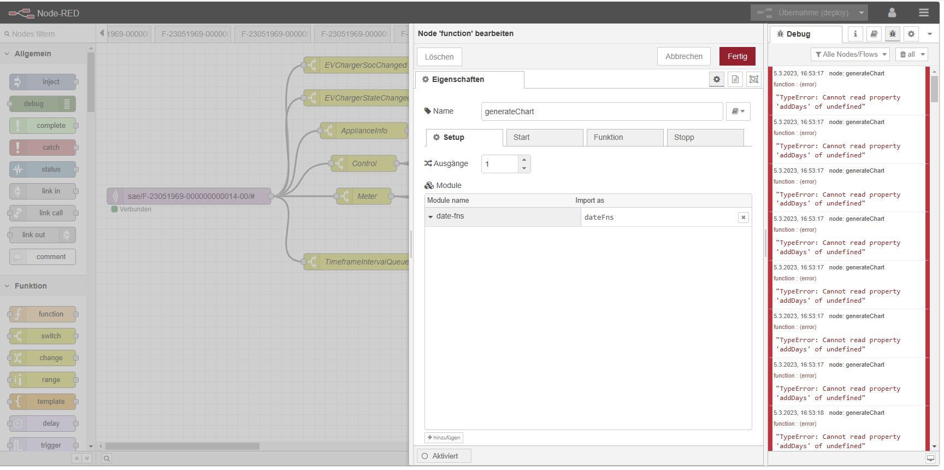The width and height of the screenshot is (944, 470).
Task: Open name field language/type dropdown
Action: (x=738, y=111)
